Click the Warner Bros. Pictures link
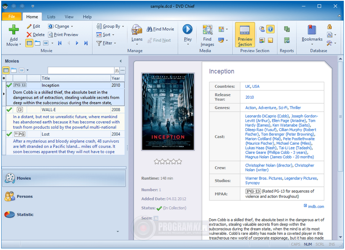Viewport: 345px width, 250px height. click(264, 178)
